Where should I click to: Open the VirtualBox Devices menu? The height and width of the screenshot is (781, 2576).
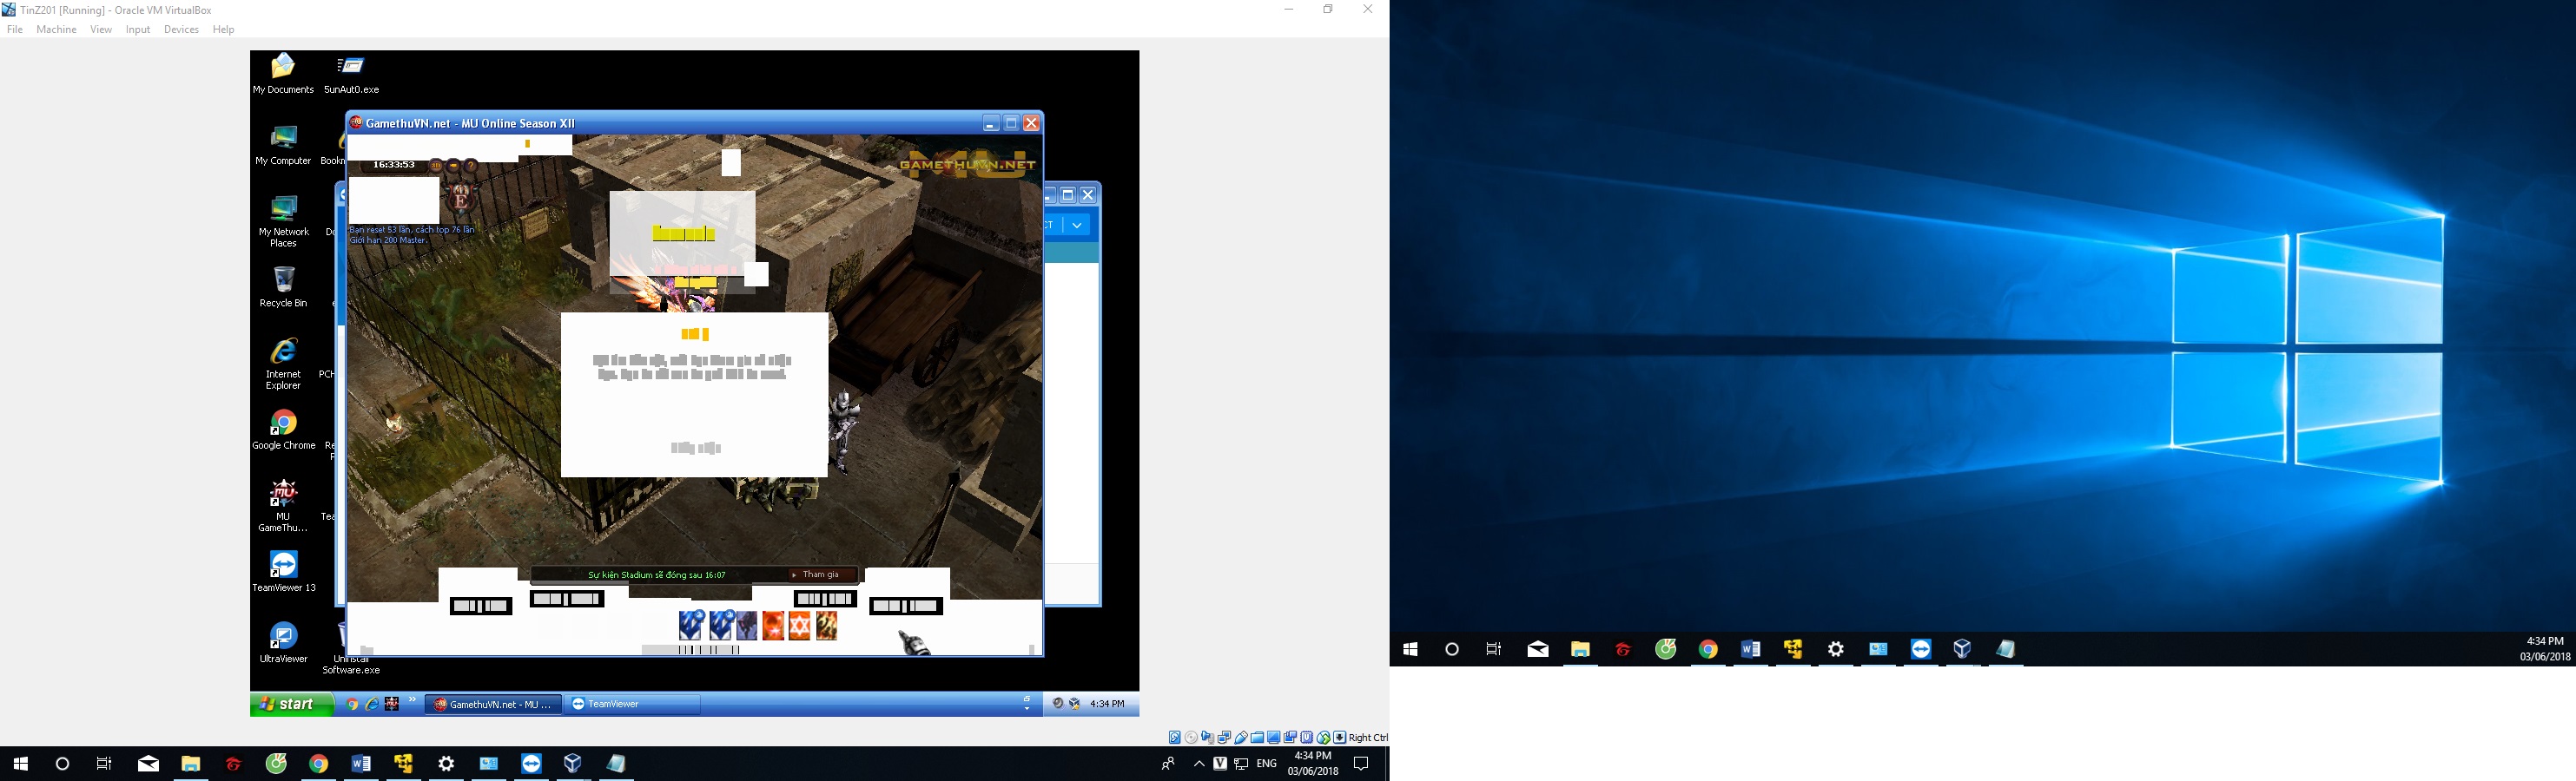pos(181,30)
